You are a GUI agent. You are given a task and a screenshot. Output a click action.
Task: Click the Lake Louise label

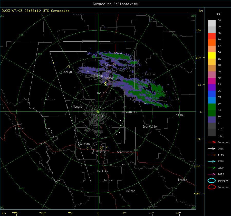click(20, 126)
